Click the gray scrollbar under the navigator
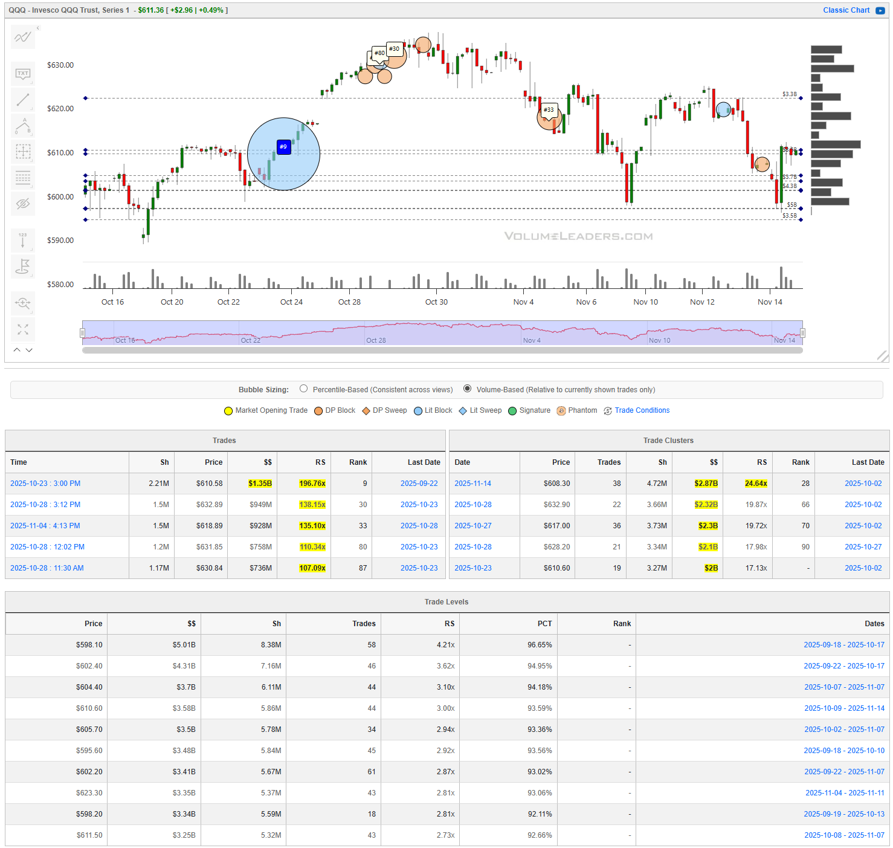The width and height of the screenshot is (893, 848). pyautogui.click(x=442, y=350)
